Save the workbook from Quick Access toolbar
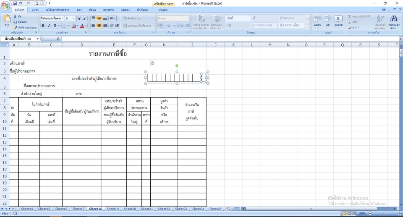 pos(15,3)
